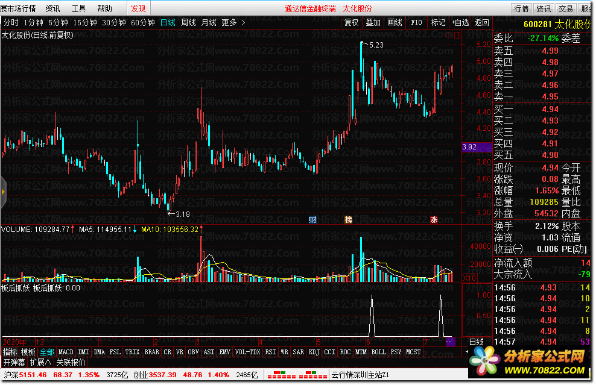Switch indicator to DMI
The height and width of the screenshot is (385, 596).
83,352
